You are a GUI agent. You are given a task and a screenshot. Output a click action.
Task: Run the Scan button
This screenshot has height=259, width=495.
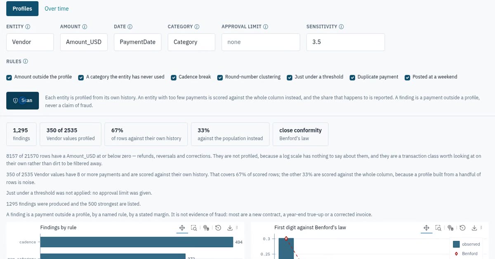pyautogui.click(x=23, y=101)
